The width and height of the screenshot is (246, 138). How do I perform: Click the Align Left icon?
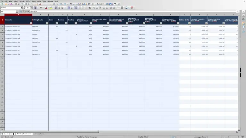(56, 8)
